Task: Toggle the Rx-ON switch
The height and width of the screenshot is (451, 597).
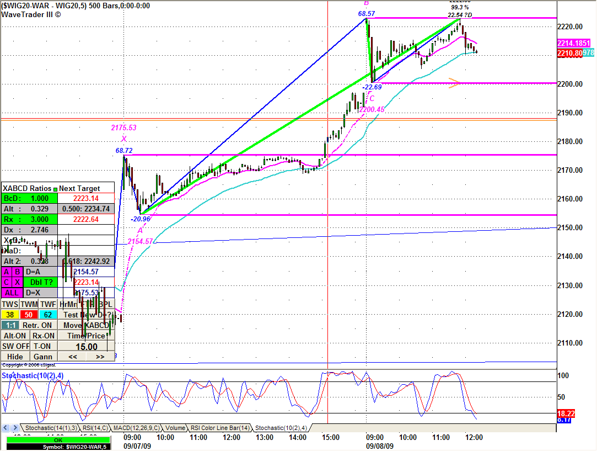Action: [44, 336]
